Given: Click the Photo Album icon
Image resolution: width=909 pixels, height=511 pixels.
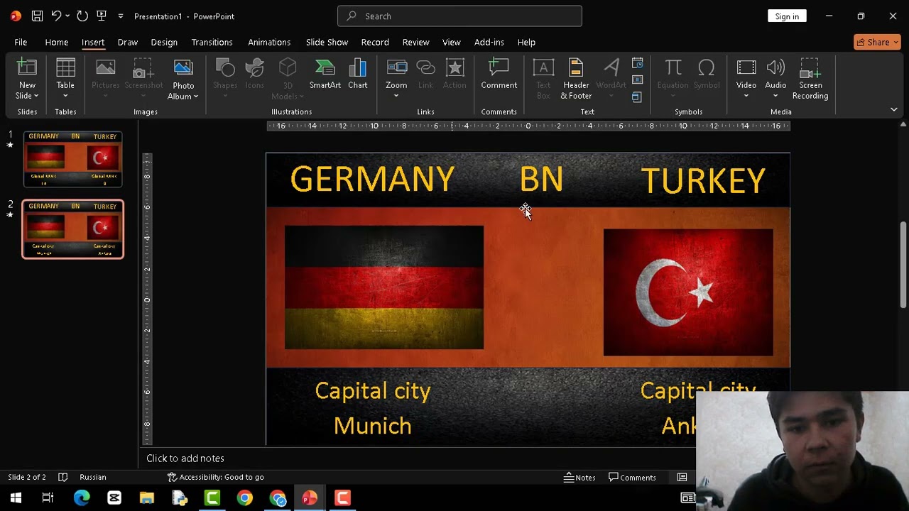Looking at the screenshot, I should (x=183, y=68).
